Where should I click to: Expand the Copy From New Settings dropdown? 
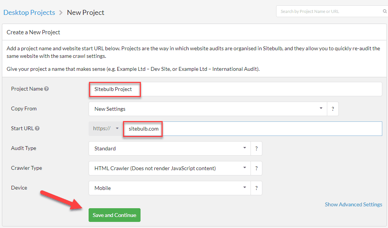[x=208, y=109]
